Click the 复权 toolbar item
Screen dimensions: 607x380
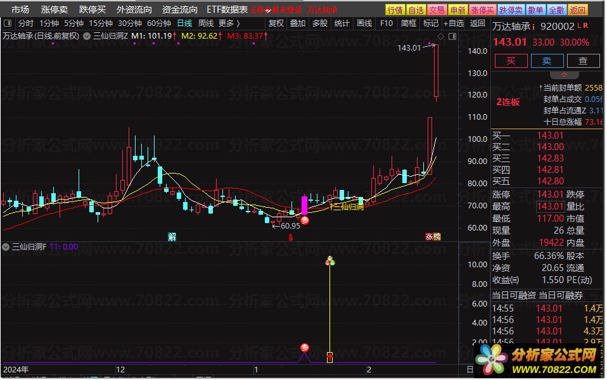(x=276, y=23)
